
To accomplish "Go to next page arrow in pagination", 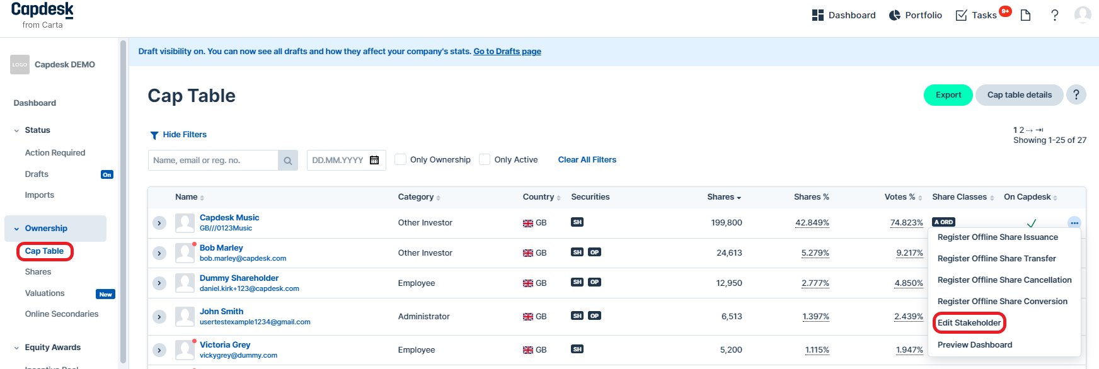I will point(1030,130).
